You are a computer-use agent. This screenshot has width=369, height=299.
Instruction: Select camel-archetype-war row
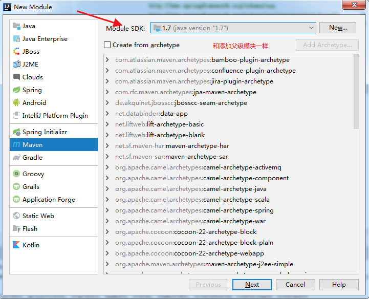[229, 221]
